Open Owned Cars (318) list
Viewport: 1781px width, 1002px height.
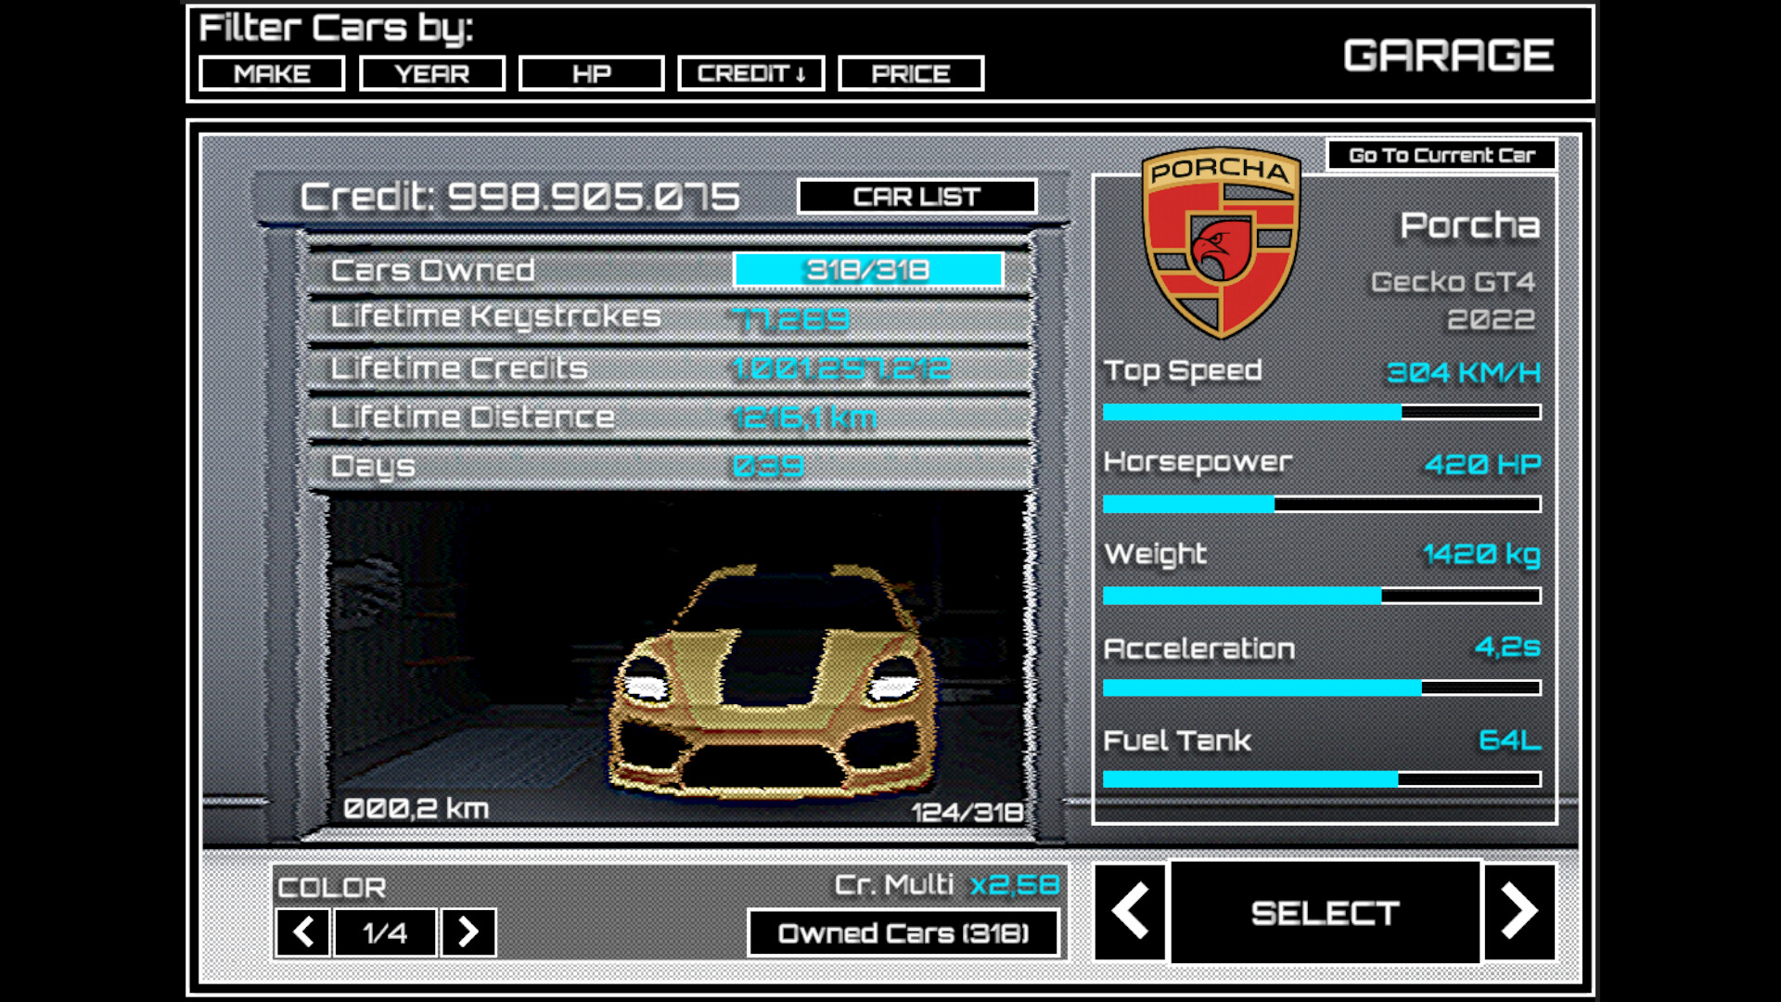905,933
